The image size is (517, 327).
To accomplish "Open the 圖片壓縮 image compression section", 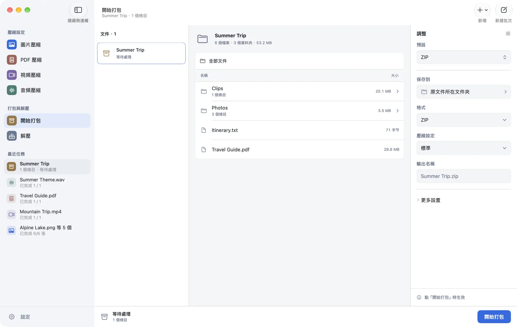I will (x=47, y=45).
